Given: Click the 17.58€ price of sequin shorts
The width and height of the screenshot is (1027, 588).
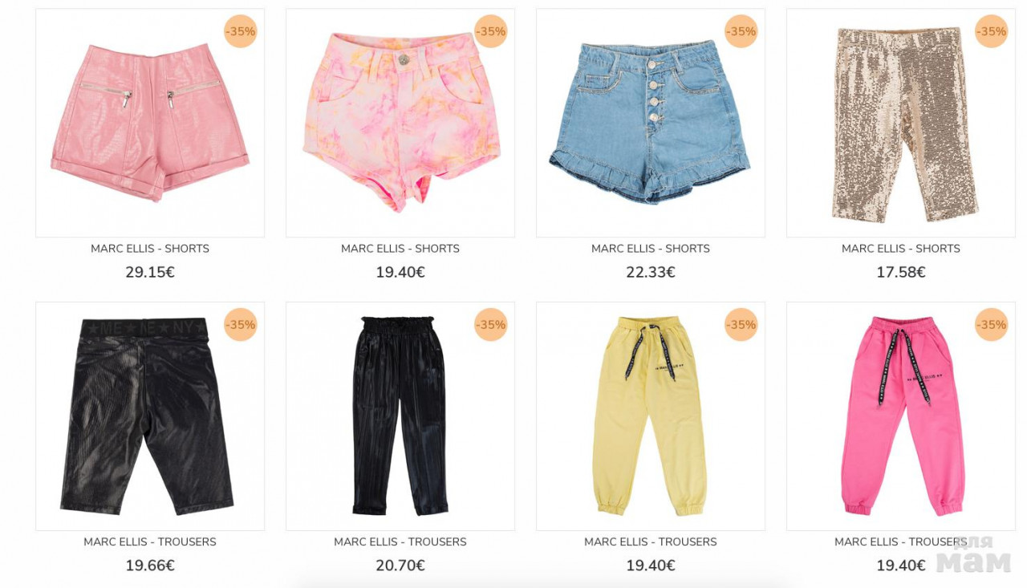Looking at the screenshot, I should 901,272.
